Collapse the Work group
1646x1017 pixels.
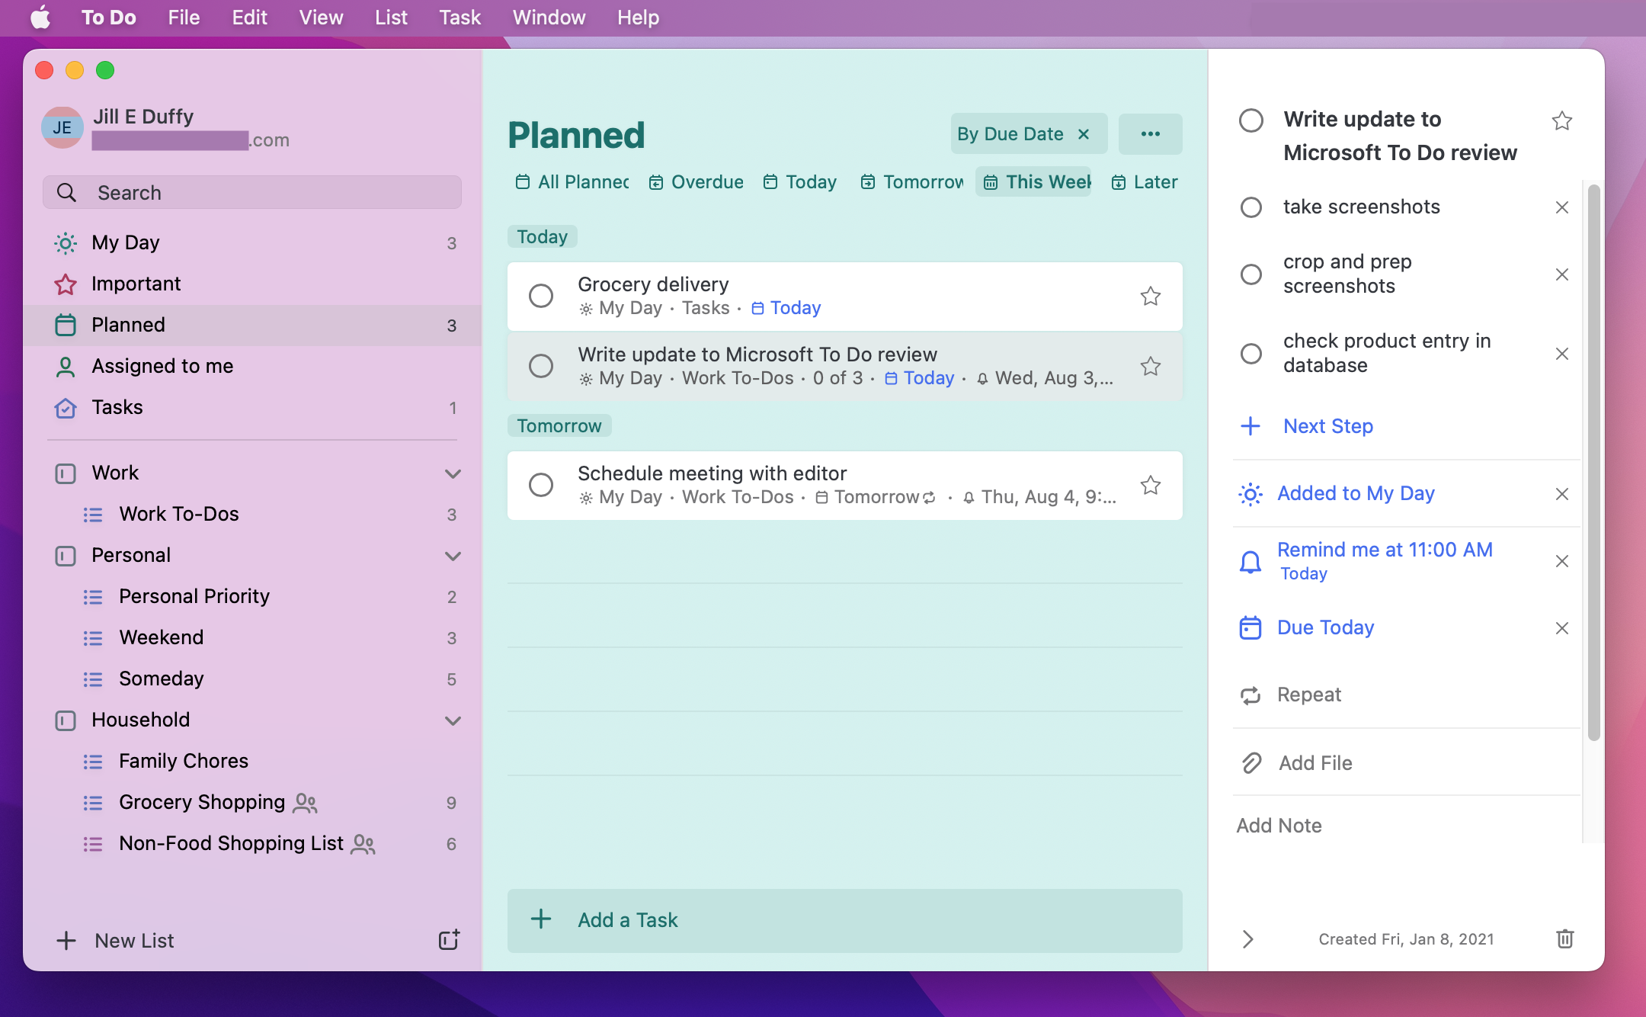coord(453,473)
